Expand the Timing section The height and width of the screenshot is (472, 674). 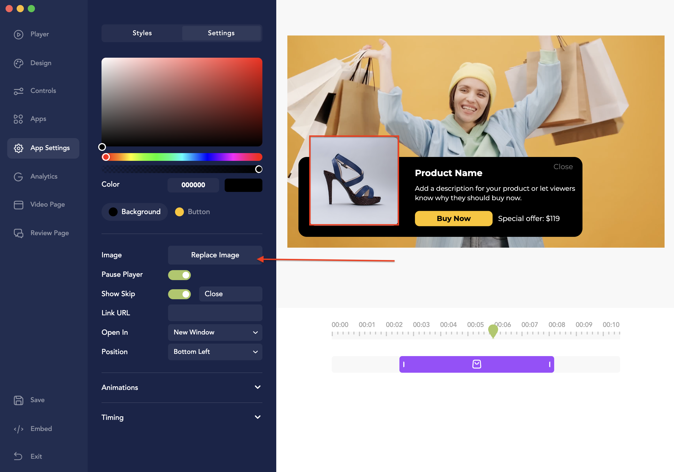182,417
